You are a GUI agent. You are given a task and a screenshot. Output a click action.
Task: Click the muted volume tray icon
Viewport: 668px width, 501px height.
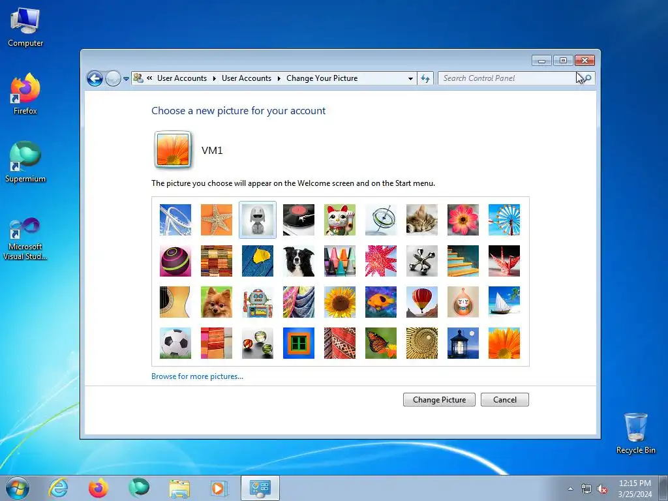(x=602, y=489)
